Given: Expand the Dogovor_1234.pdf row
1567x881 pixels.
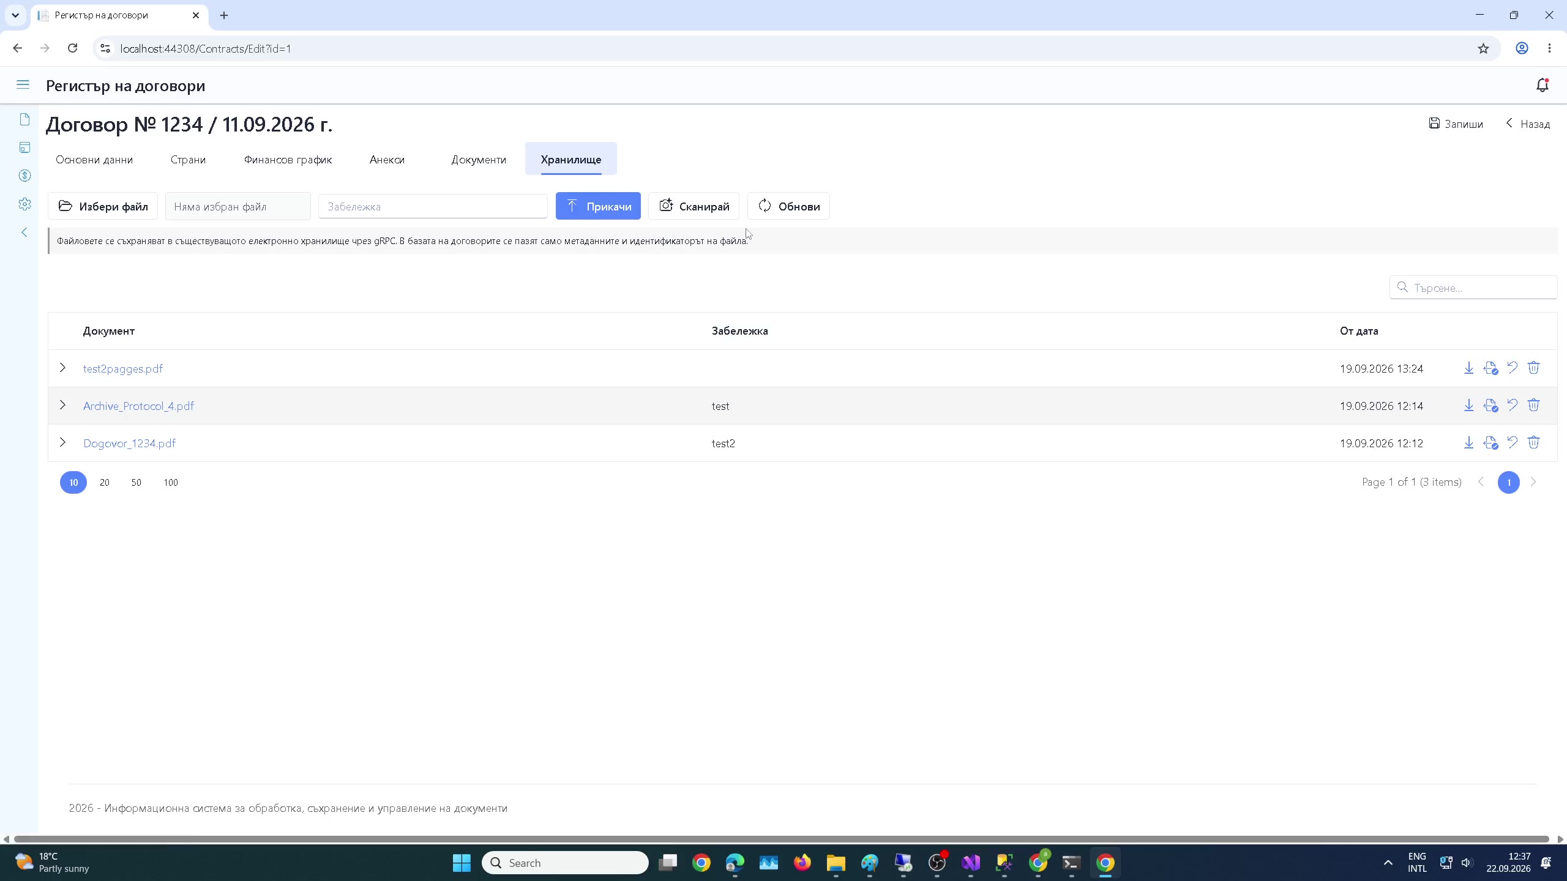Looking at the screenshot, I should point(62,442).
